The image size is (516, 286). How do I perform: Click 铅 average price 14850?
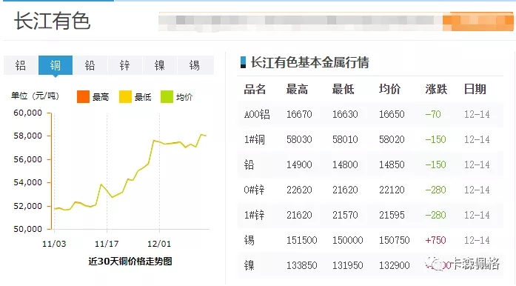point(392,164)
